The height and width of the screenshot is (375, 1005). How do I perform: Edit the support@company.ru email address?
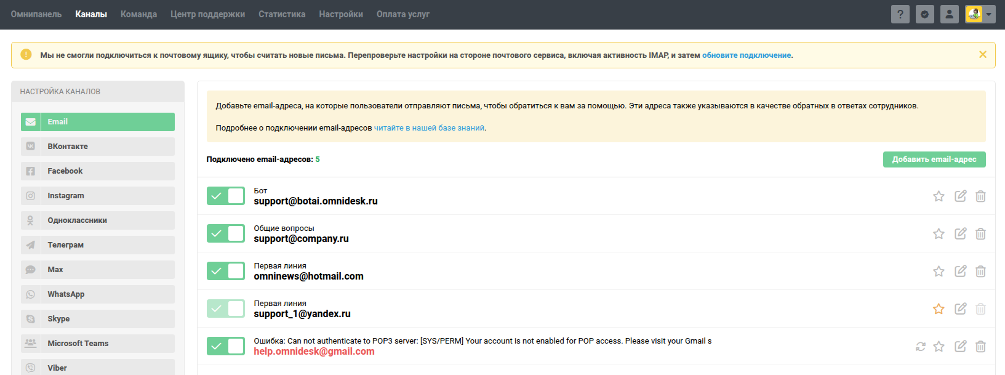pos(960,234)
